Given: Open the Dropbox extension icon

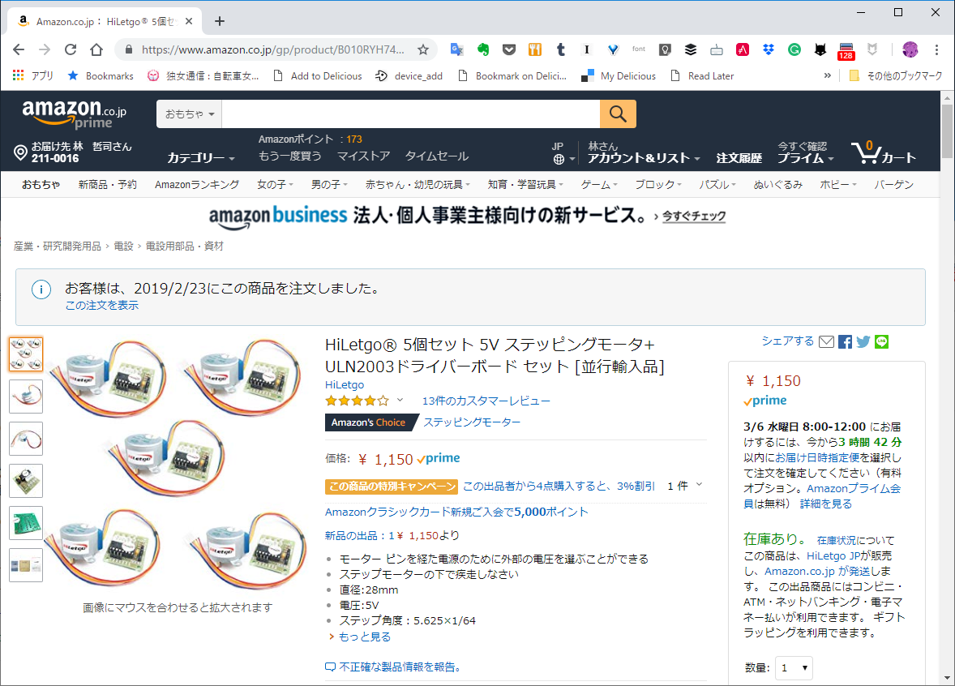Looking at the screenshot, I should coord(768,50).
